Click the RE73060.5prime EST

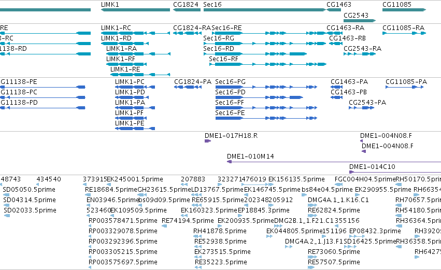click(x=312, y=258)
